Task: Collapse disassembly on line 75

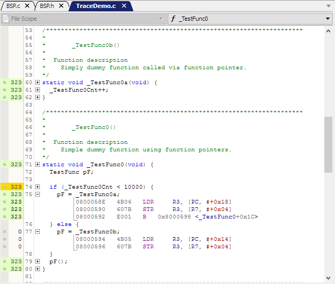Action: (37, 194)
